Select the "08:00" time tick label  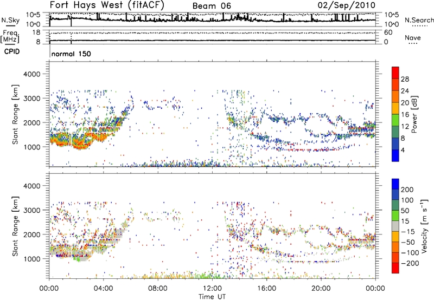point(158,289)
